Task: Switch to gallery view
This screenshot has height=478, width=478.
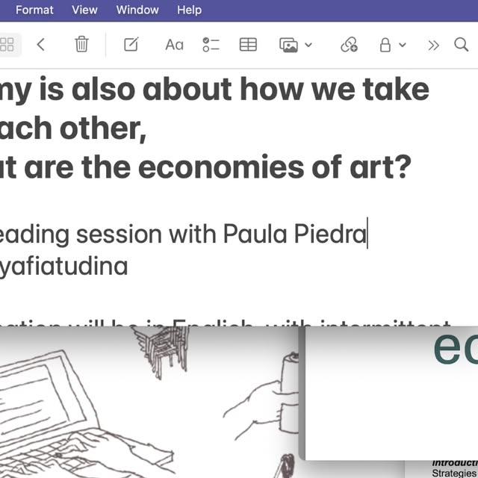Action: [7, 45]
